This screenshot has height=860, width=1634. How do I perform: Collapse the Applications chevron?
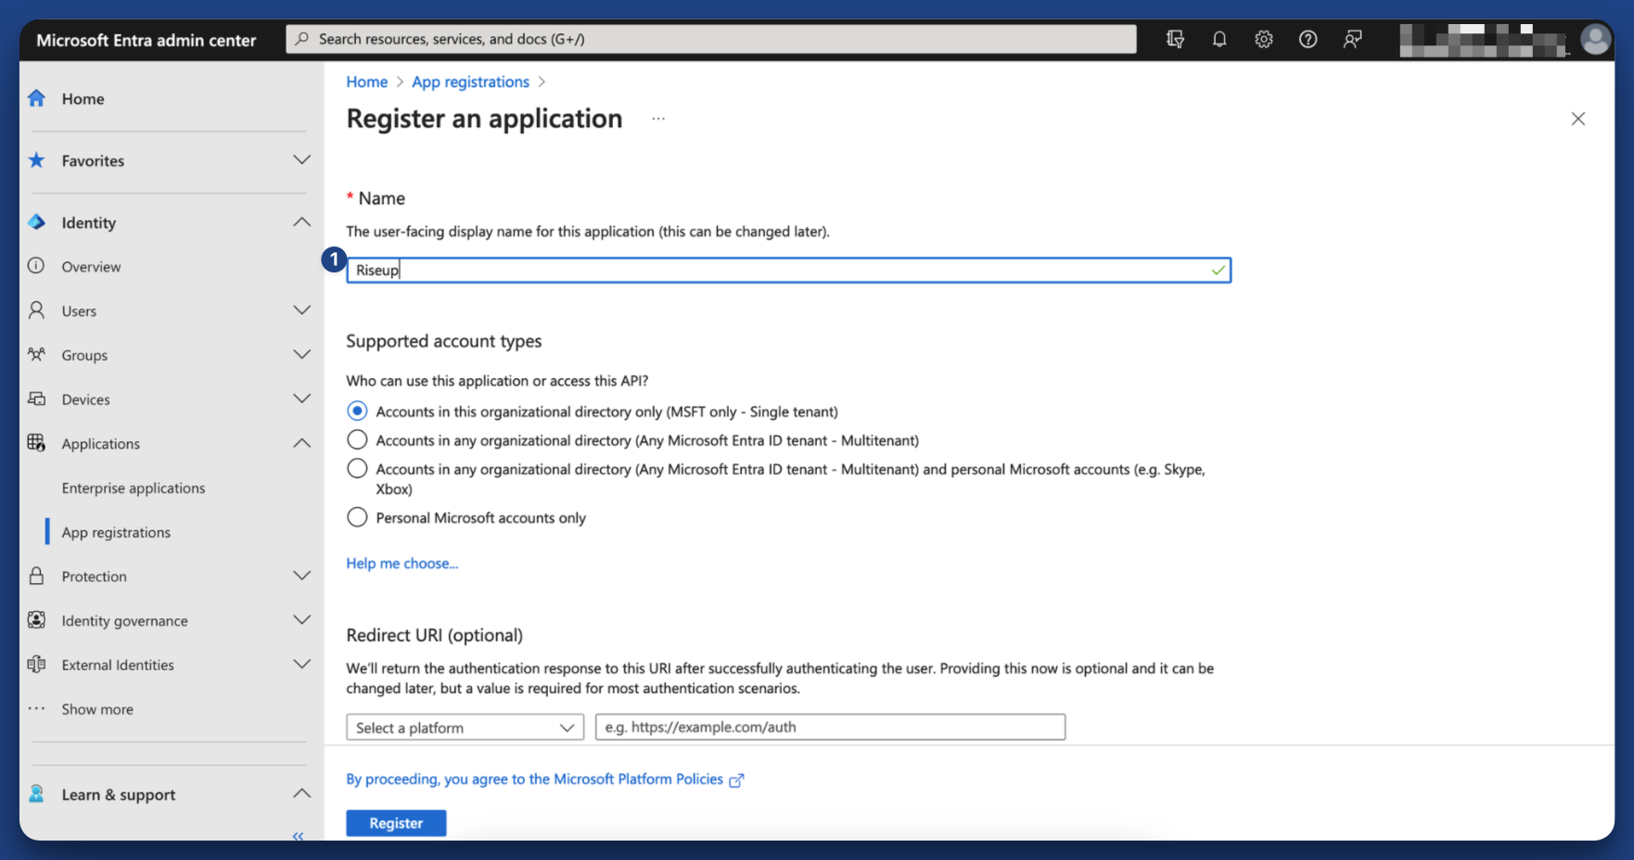[301, 443]
